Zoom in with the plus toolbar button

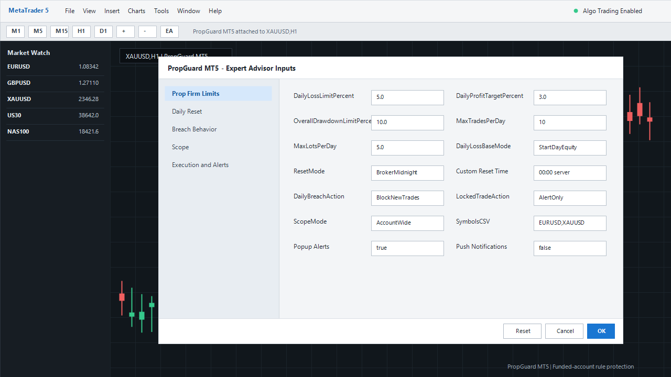point(126,31)
